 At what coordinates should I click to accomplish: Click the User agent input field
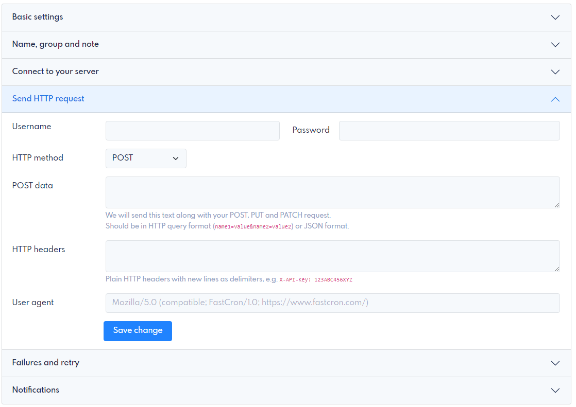pos(332,303)
